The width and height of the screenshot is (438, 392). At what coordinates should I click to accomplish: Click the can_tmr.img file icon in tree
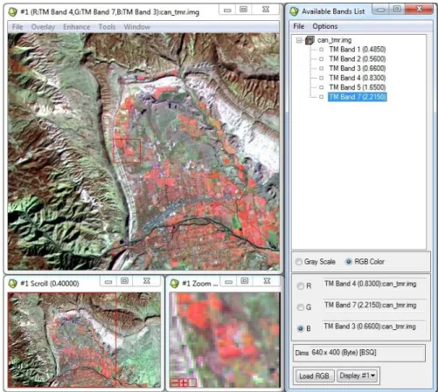tap(309, 40)
